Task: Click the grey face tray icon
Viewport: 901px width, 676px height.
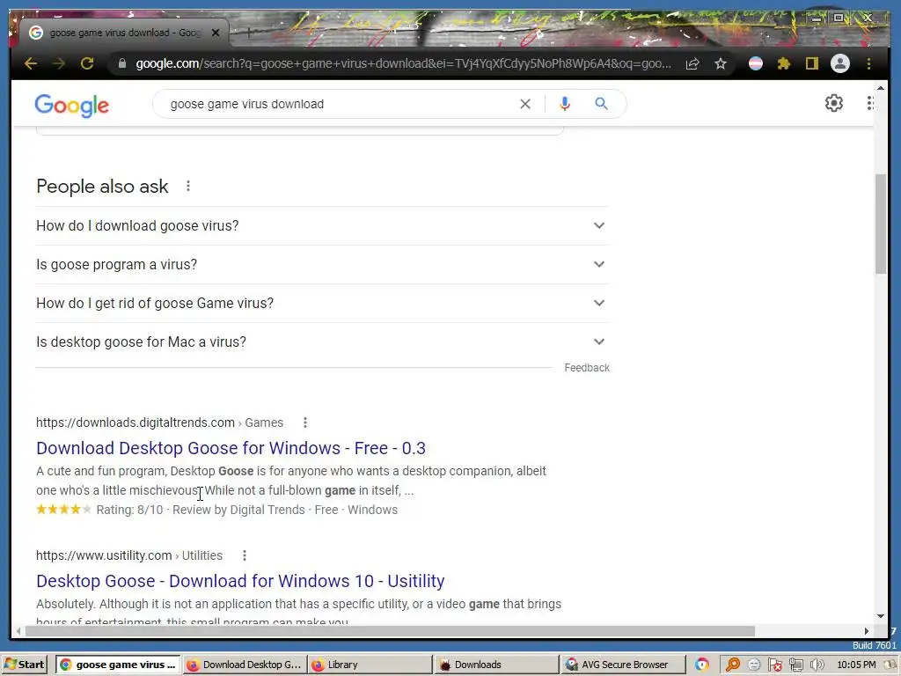Action: (754, 665)
